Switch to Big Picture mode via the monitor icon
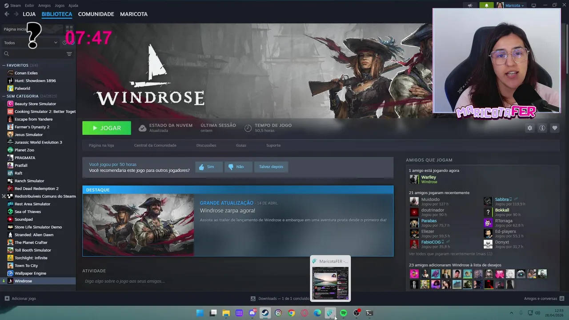569x320 pixels. (534, 5)
